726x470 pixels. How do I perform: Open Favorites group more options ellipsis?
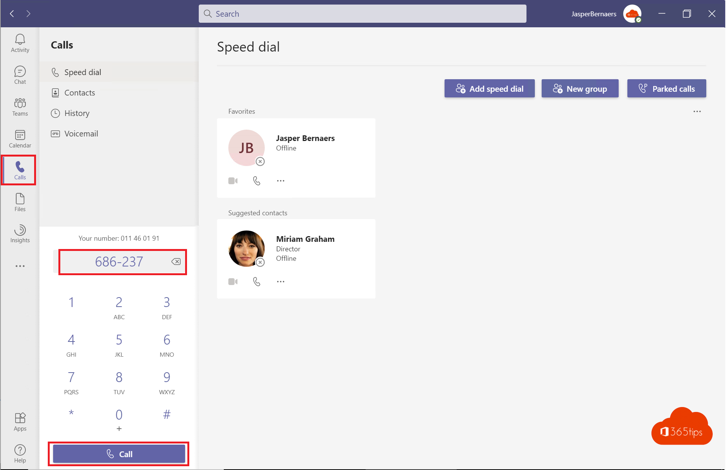pyautogui.click(x=697, y=111)
